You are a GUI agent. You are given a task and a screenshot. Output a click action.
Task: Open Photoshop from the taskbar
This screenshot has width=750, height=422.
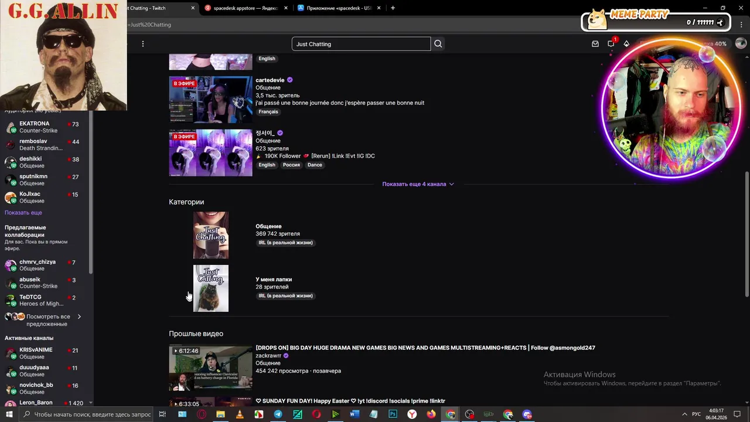[393, 414]
